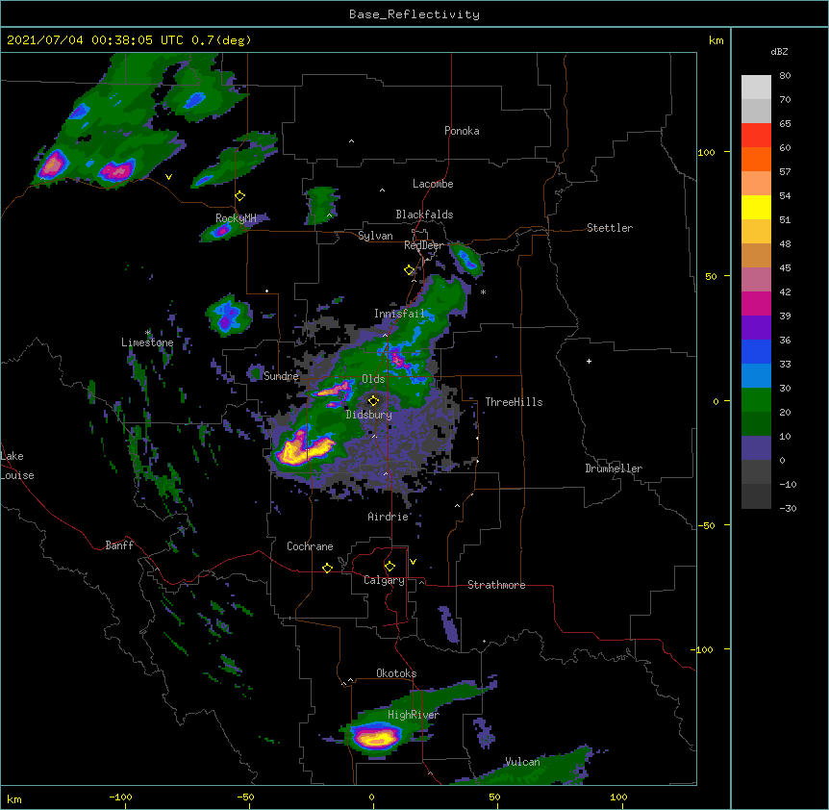829x810 pixels.
Task: Click the HighRiver town label
Action: (x=413, y=715)
